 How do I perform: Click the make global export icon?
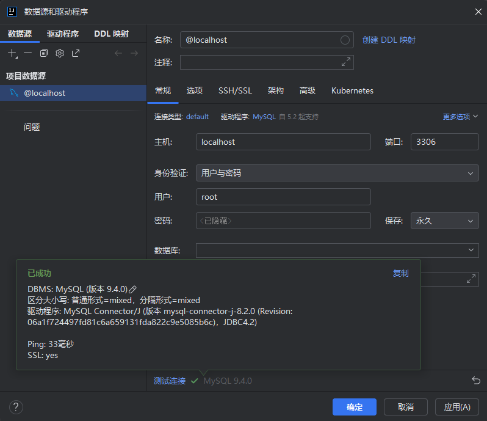click(76, 53)
